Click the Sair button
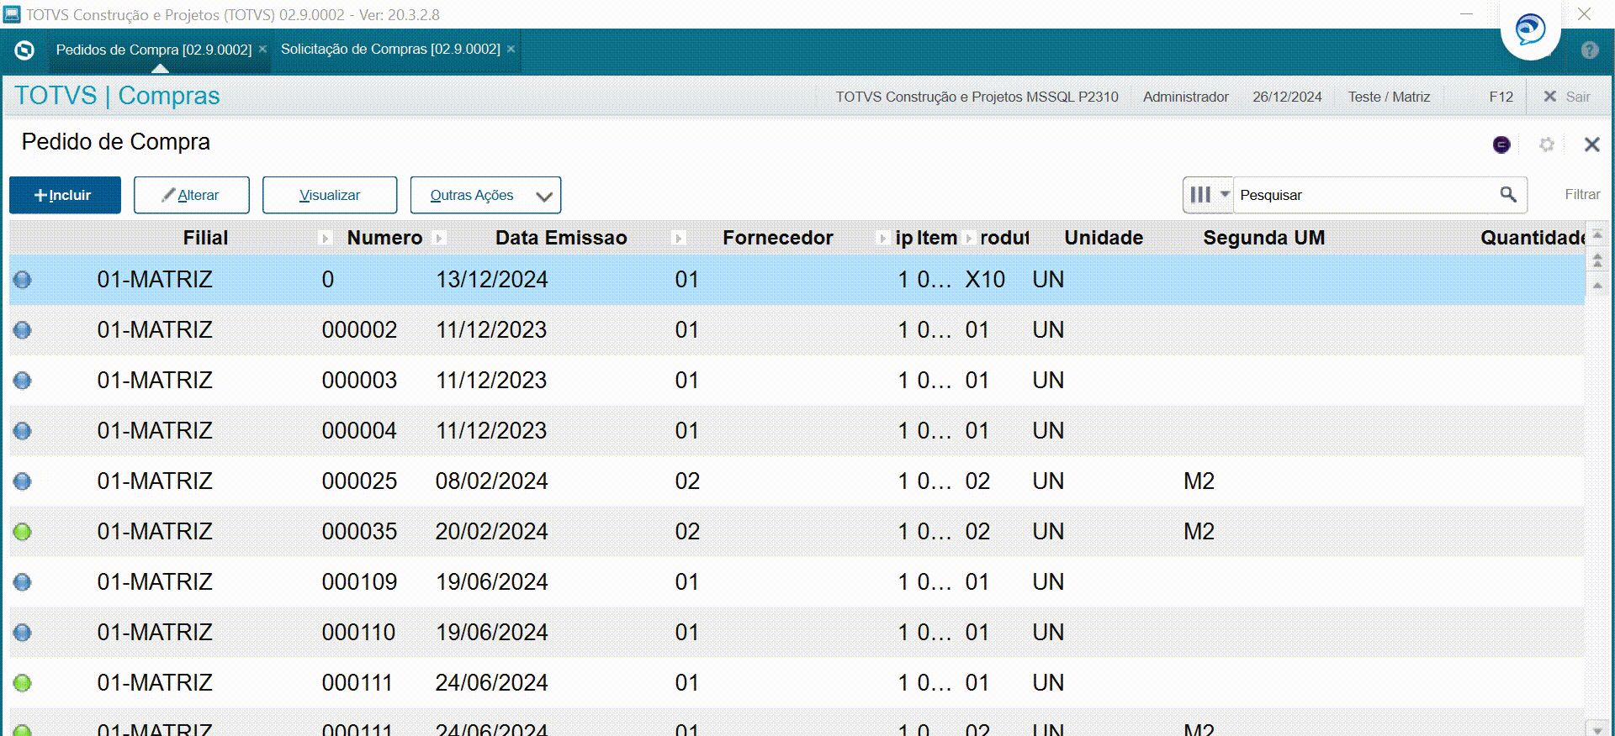 tap(1567, 97)
